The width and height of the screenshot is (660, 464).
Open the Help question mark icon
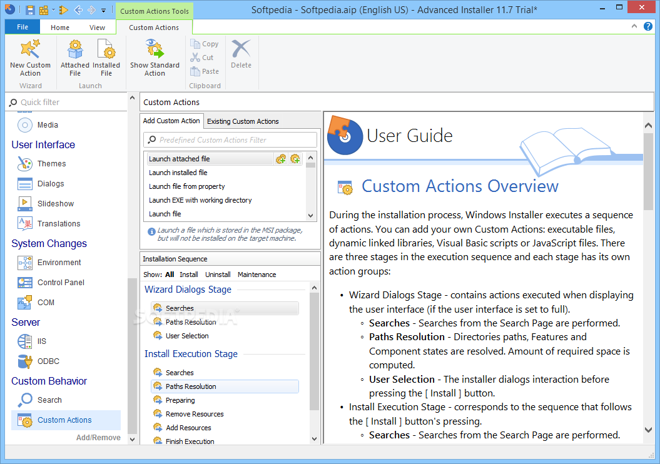point(647,27)
